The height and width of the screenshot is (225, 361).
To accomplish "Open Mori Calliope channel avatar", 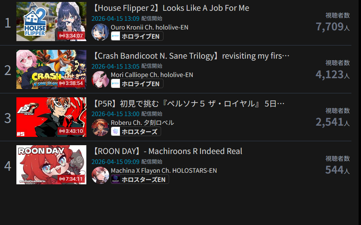I will pyautogui.click(x=100, y=79).
